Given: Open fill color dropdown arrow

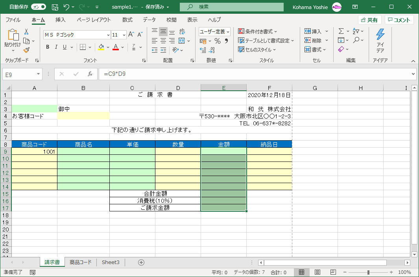Looking at the screenshot, I should (x=108, y=47).
